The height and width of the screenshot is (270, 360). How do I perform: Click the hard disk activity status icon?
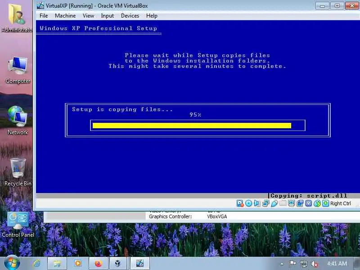pyautogui.click(x=240, y=203)
